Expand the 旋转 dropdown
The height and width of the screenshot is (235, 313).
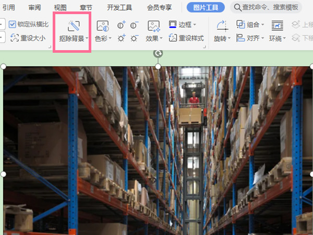click(229, 38)
